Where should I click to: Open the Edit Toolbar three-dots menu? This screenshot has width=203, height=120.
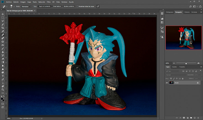pos(3,93)
